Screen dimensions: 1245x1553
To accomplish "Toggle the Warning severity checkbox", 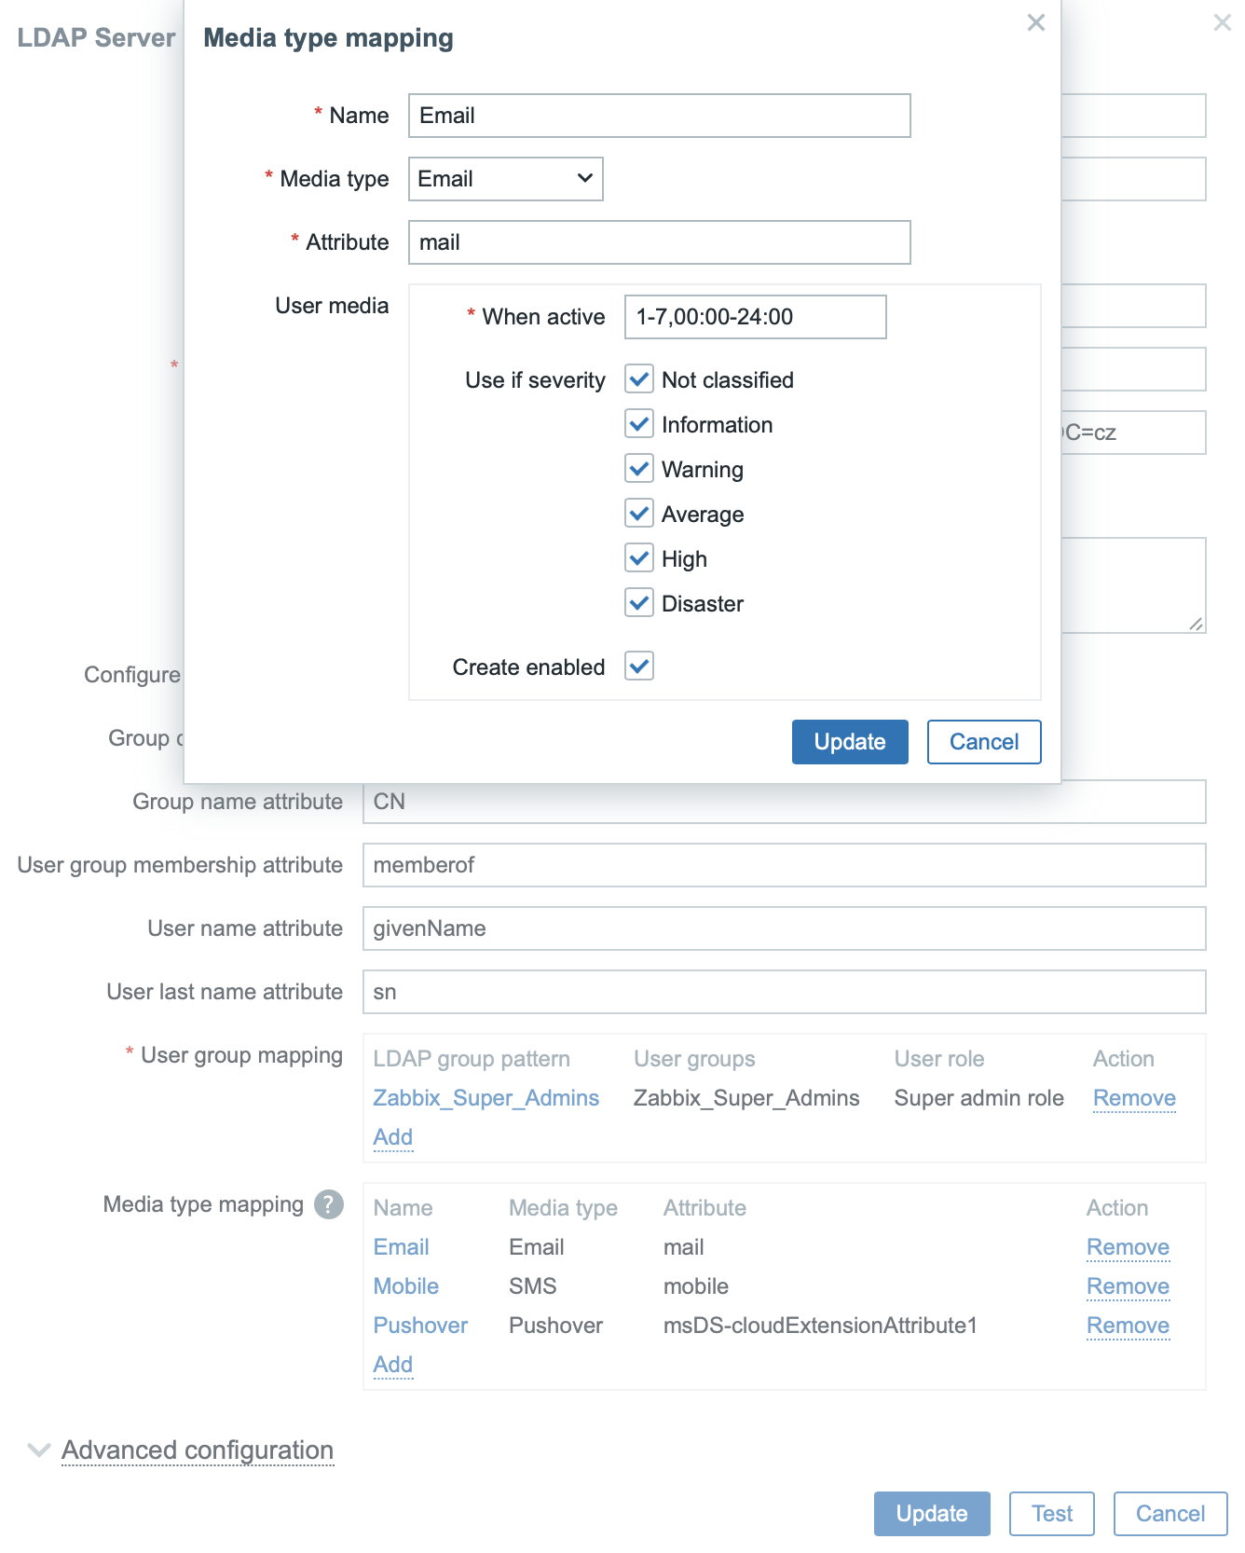I will (639, 469).
